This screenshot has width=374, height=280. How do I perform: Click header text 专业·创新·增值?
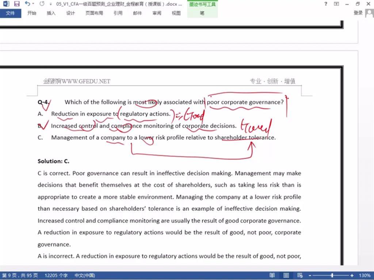[x=272, y=81]
